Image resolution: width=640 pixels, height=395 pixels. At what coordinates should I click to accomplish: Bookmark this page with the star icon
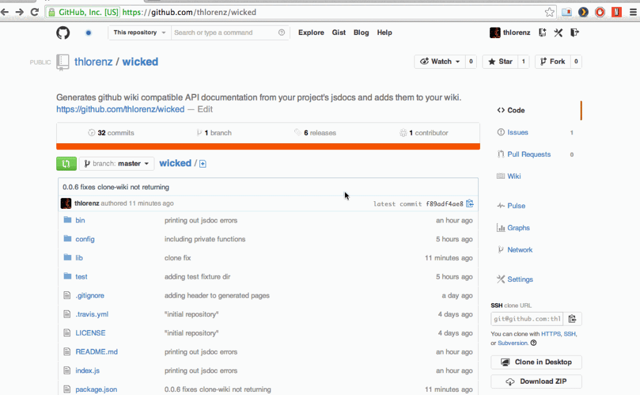(549, 12)
